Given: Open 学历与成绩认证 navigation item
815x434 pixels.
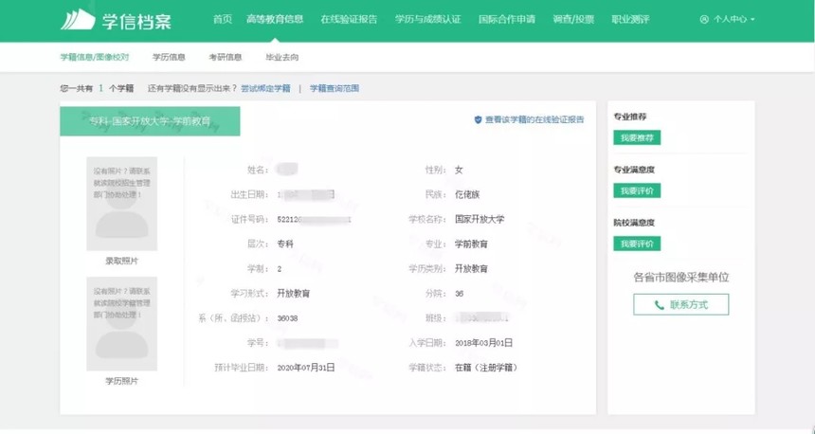Looking at the screenshot, I should point(427,19).
